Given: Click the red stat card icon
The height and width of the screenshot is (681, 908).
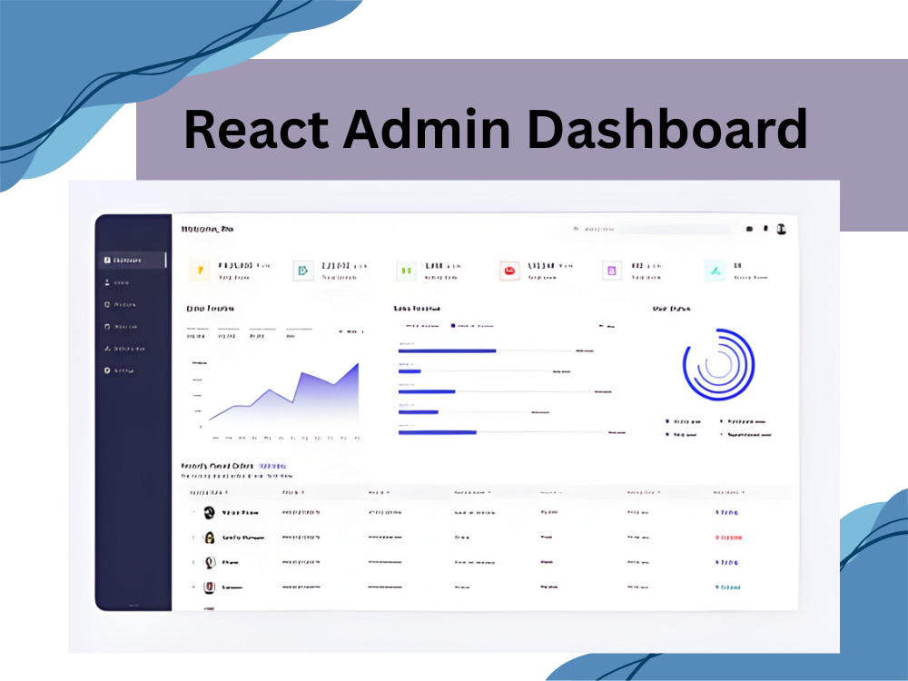Looking at the screenshot, I should tap(509, 271).
